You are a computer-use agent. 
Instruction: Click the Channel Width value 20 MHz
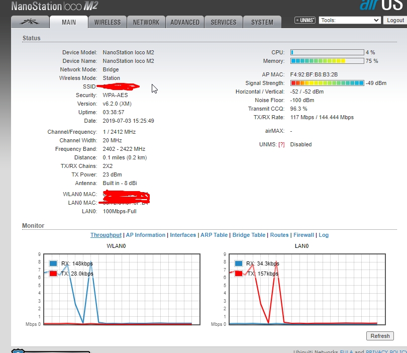pyautogui.click(x=113, y=140)
